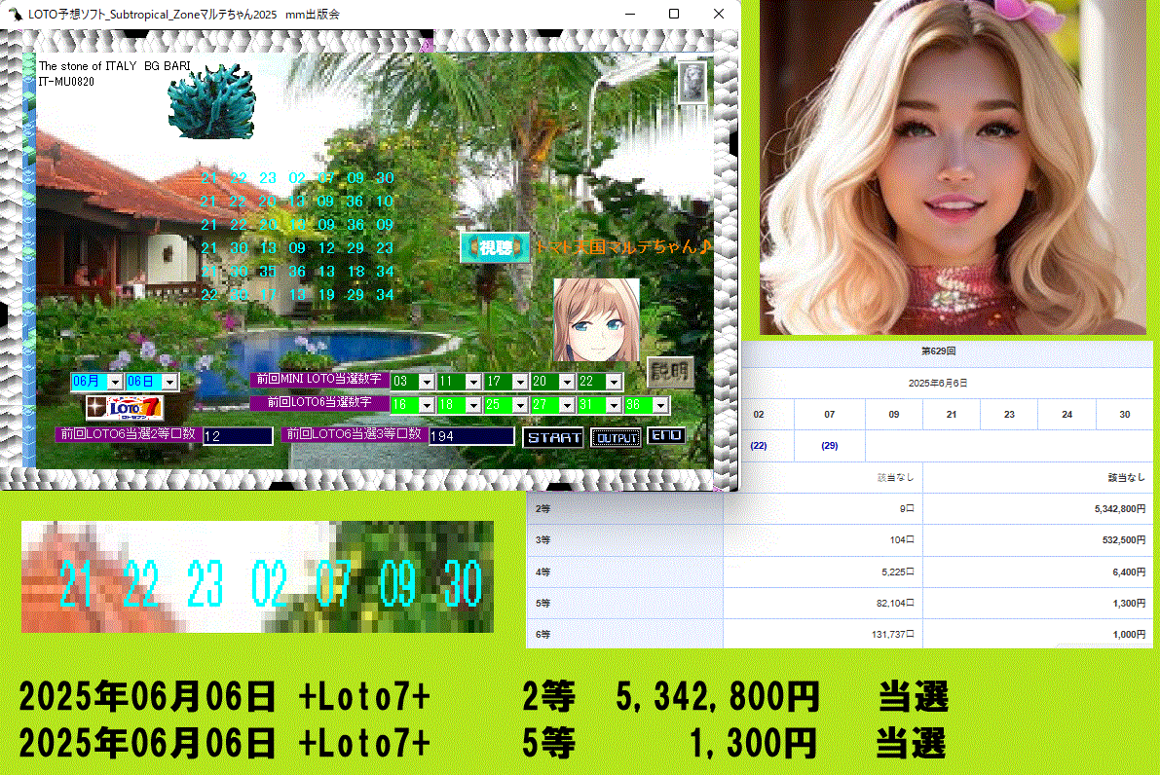Viewport: 1160px width, 775px height.
Task: Click the END button
Action: 666,435
